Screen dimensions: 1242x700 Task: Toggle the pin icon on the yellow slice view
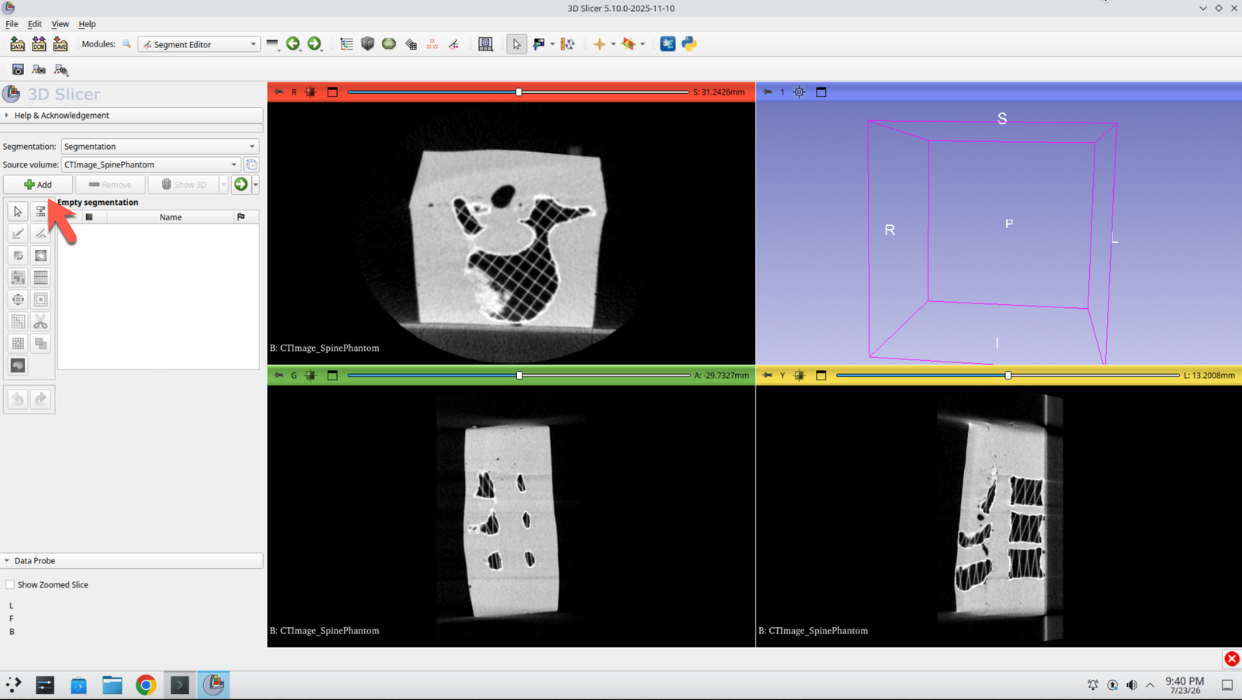click(768, 375)
